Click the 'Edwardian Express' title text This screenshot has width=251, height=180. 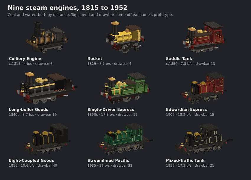click(x=186, y=110)
